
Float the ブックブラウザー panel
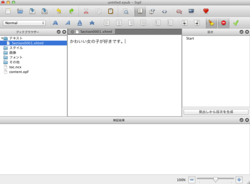point(58,32)
